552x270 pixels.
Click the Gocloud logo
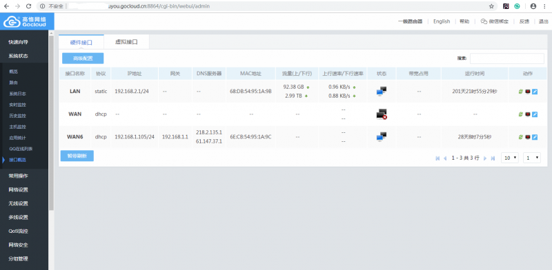point(27,21)
